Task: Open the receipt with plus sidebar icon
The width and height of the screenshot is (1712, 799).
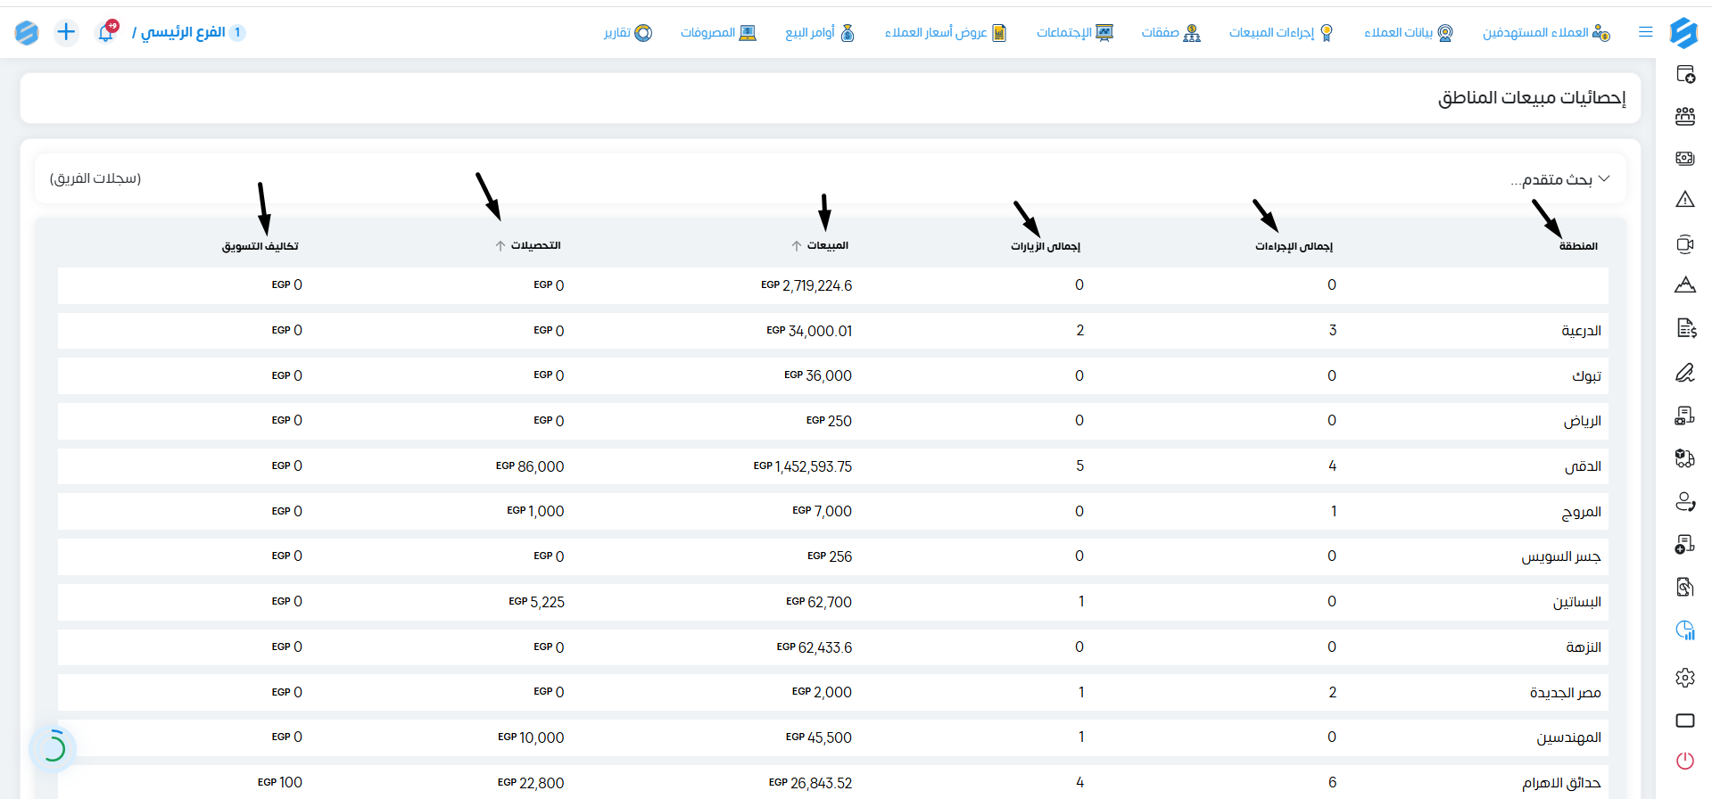Action: 1685,544
